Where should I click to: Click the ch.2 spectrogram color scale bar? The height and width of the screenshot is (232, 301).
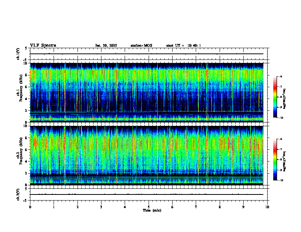(x=275, y=160)
